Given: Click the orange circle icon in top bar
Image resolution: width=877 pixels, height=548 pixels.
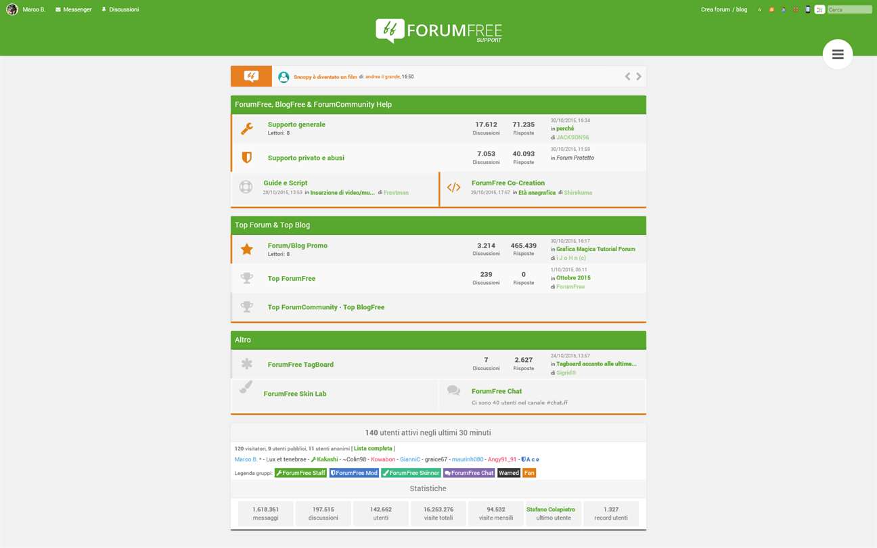Looking at the screenshot, I should click(x=771, y=9).
